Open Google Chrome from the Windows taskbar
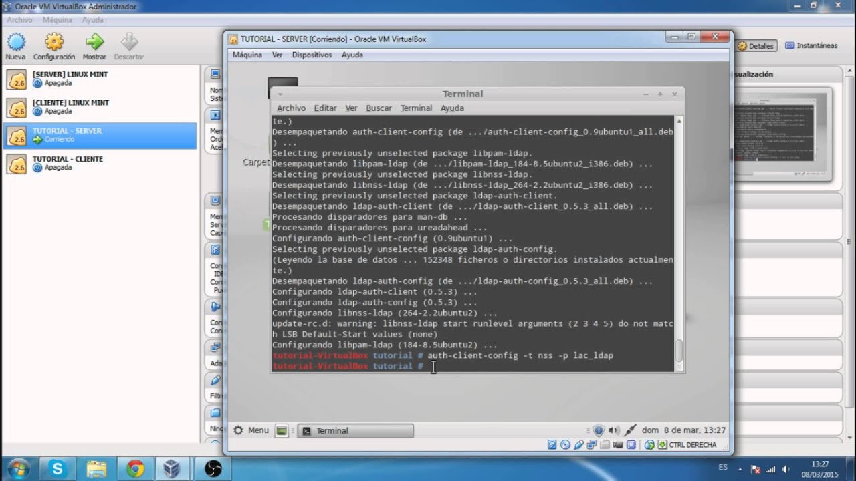 135,469
